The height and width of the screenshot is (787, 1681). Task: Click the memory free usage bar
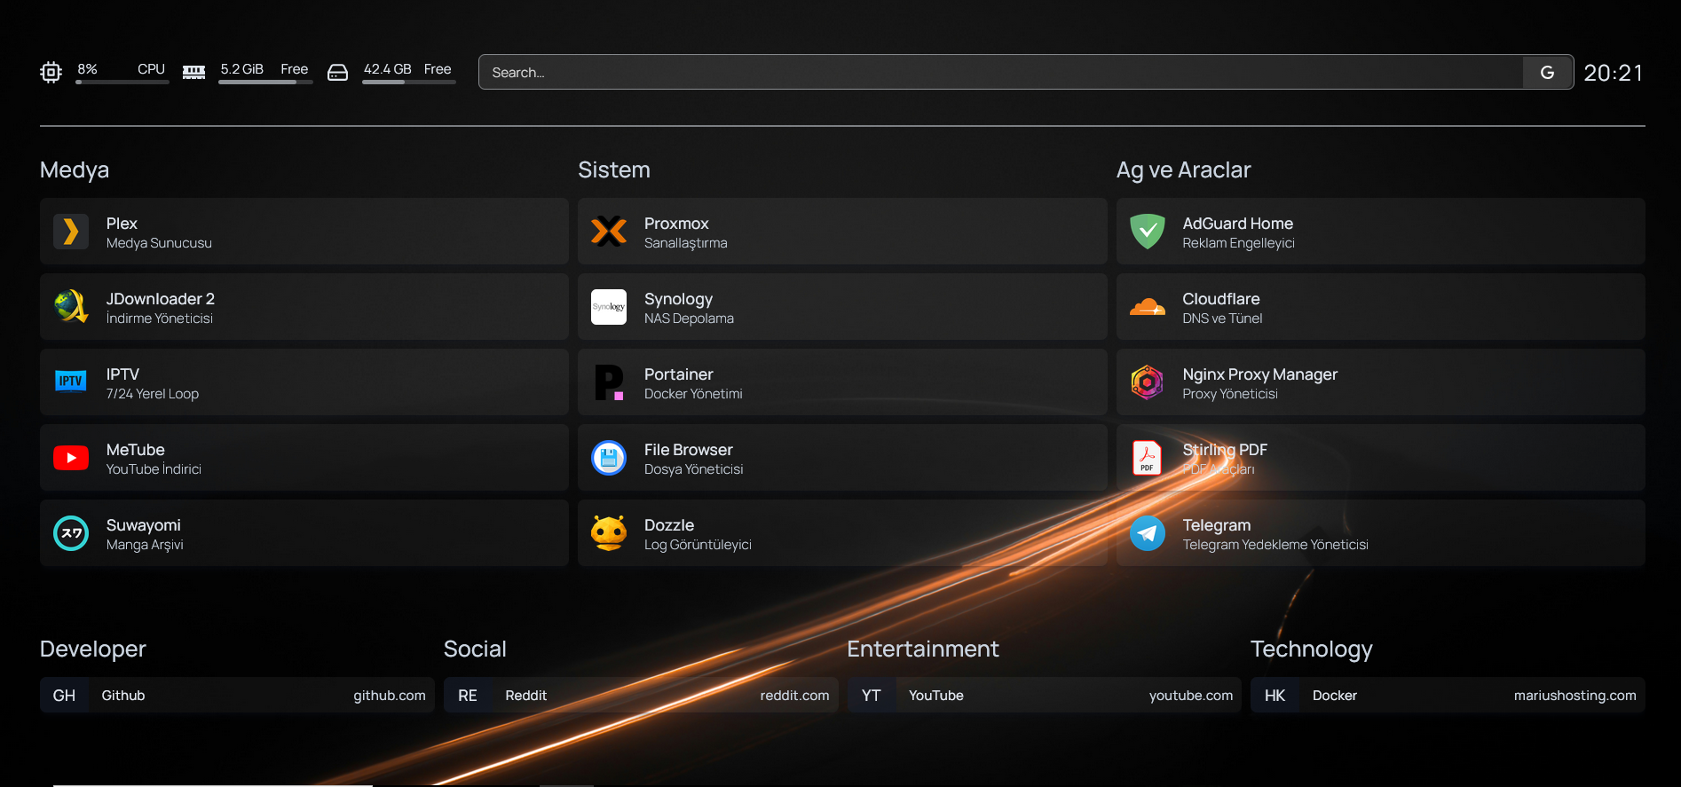(x=266, y=83)
